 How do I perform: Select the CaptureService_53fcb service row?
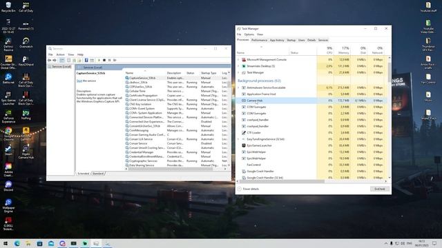176,78
